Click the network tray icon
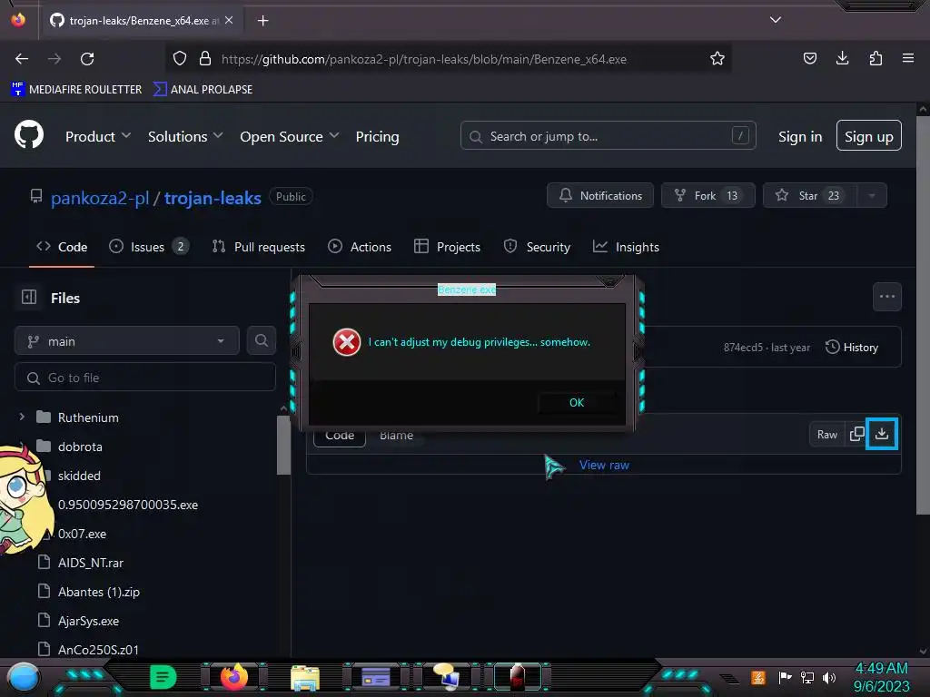 click(x=807, y=677)
